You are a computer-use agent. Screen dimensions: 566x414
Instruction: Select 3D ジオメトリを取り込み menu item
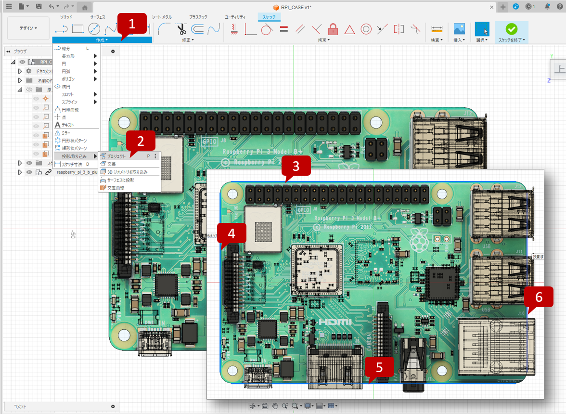point(129,172)
